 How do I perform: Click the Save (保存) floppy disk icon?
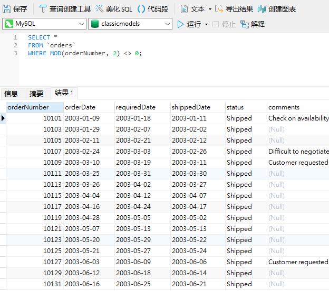tap(7, 9)
